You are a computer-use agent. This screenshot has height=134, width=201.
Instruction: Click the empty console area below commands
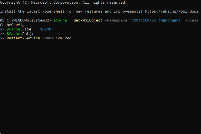coord(100,86)
